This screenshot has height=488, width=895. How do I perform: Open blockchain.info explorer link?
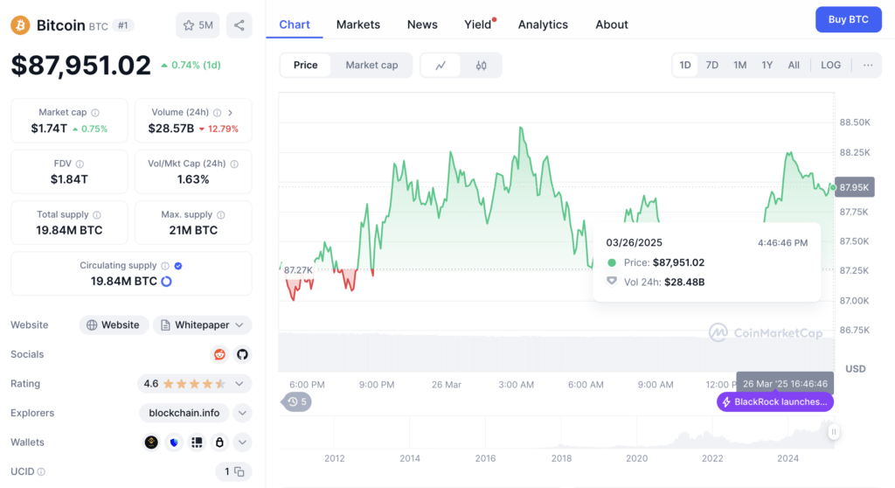[x=184, y=413]
